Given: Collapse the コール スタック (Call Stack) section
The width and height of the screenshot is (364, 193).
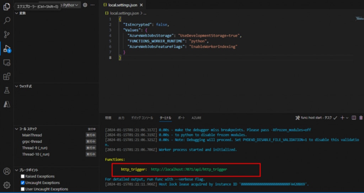Looking at the screenshot, I should tap(17, 129).
